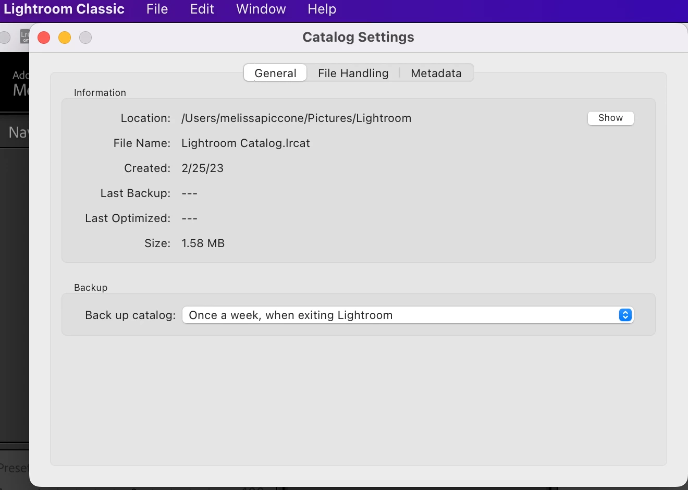Click the Back up catalog label

click(x=130, y=315)
